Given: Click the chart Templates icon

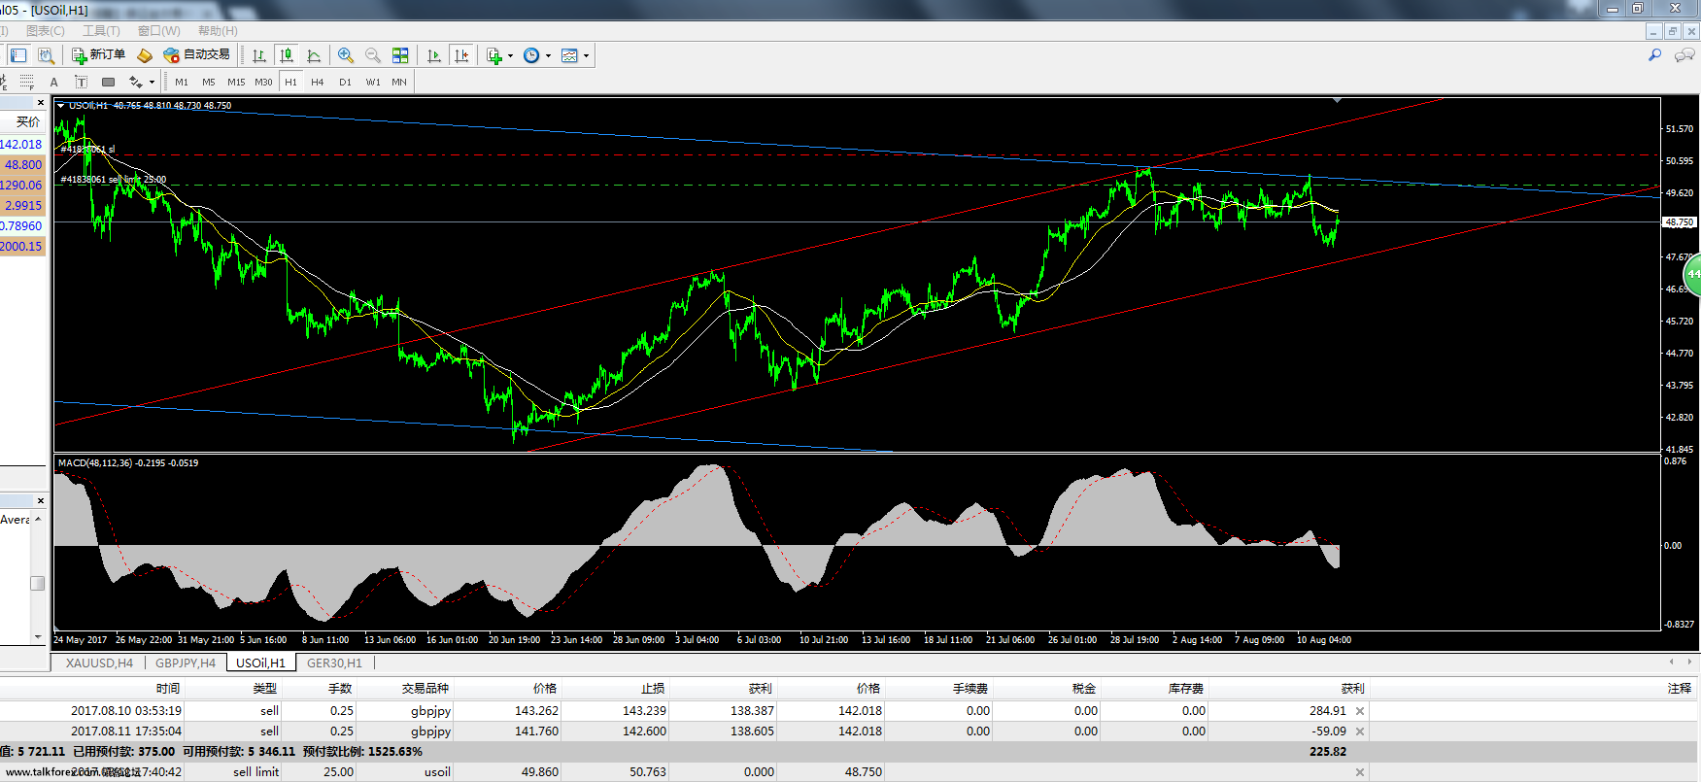Looking at the screenshot, I should click(569, 55).
